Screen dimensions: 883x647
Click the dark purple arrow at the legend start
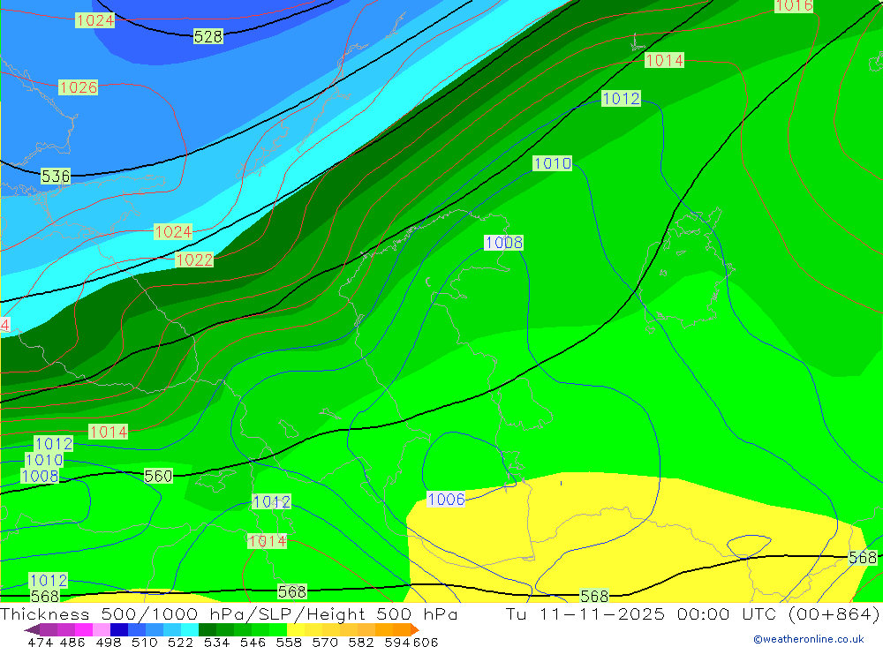pyautogui.click(x=32, y=629)
